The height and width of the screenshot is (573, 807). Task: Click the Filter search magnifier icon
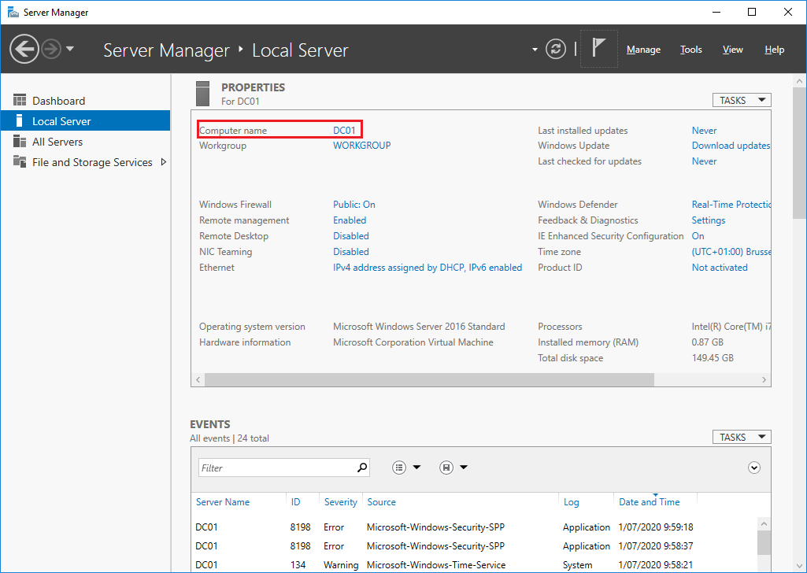362,467
